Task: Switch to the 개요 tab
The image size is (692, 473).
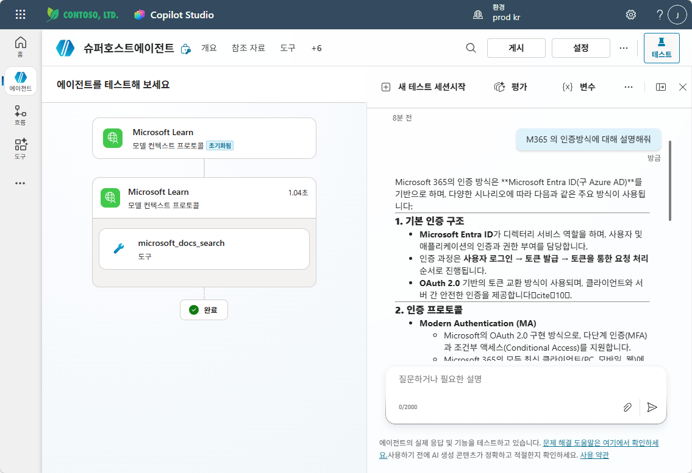Action: click(209, 48)
